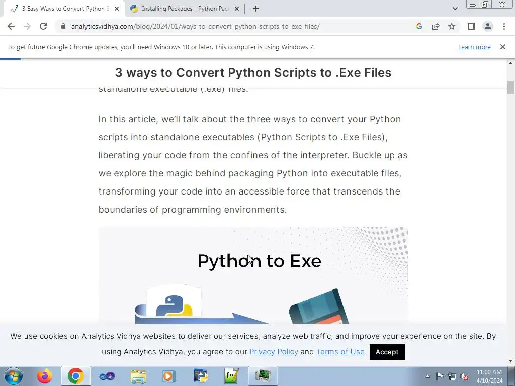
Task: Click the taskbar clock showing 11:00 AM
Action: tap(489, 376)
